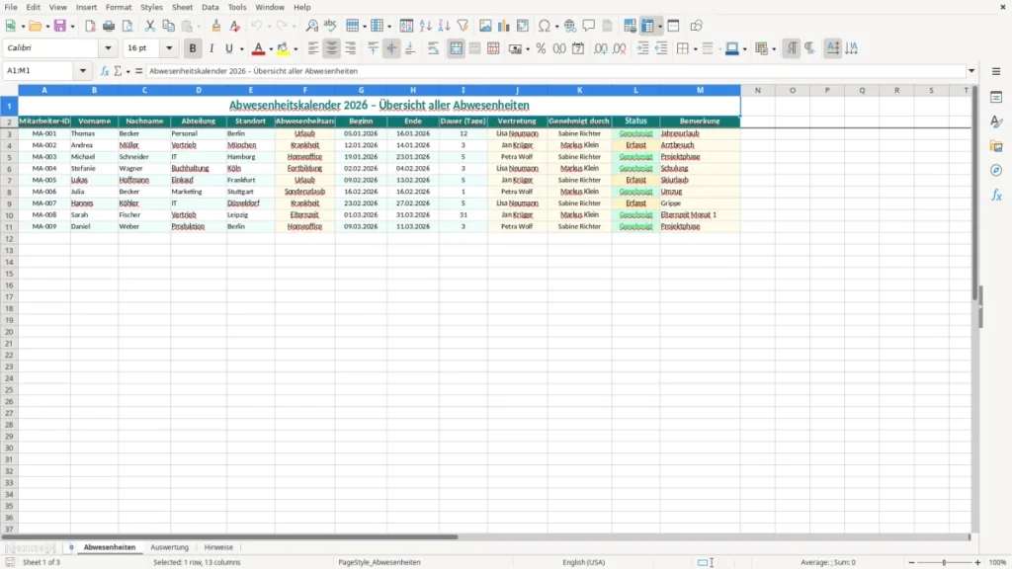Click the Merge and Center Cells icon

(456, 48)
